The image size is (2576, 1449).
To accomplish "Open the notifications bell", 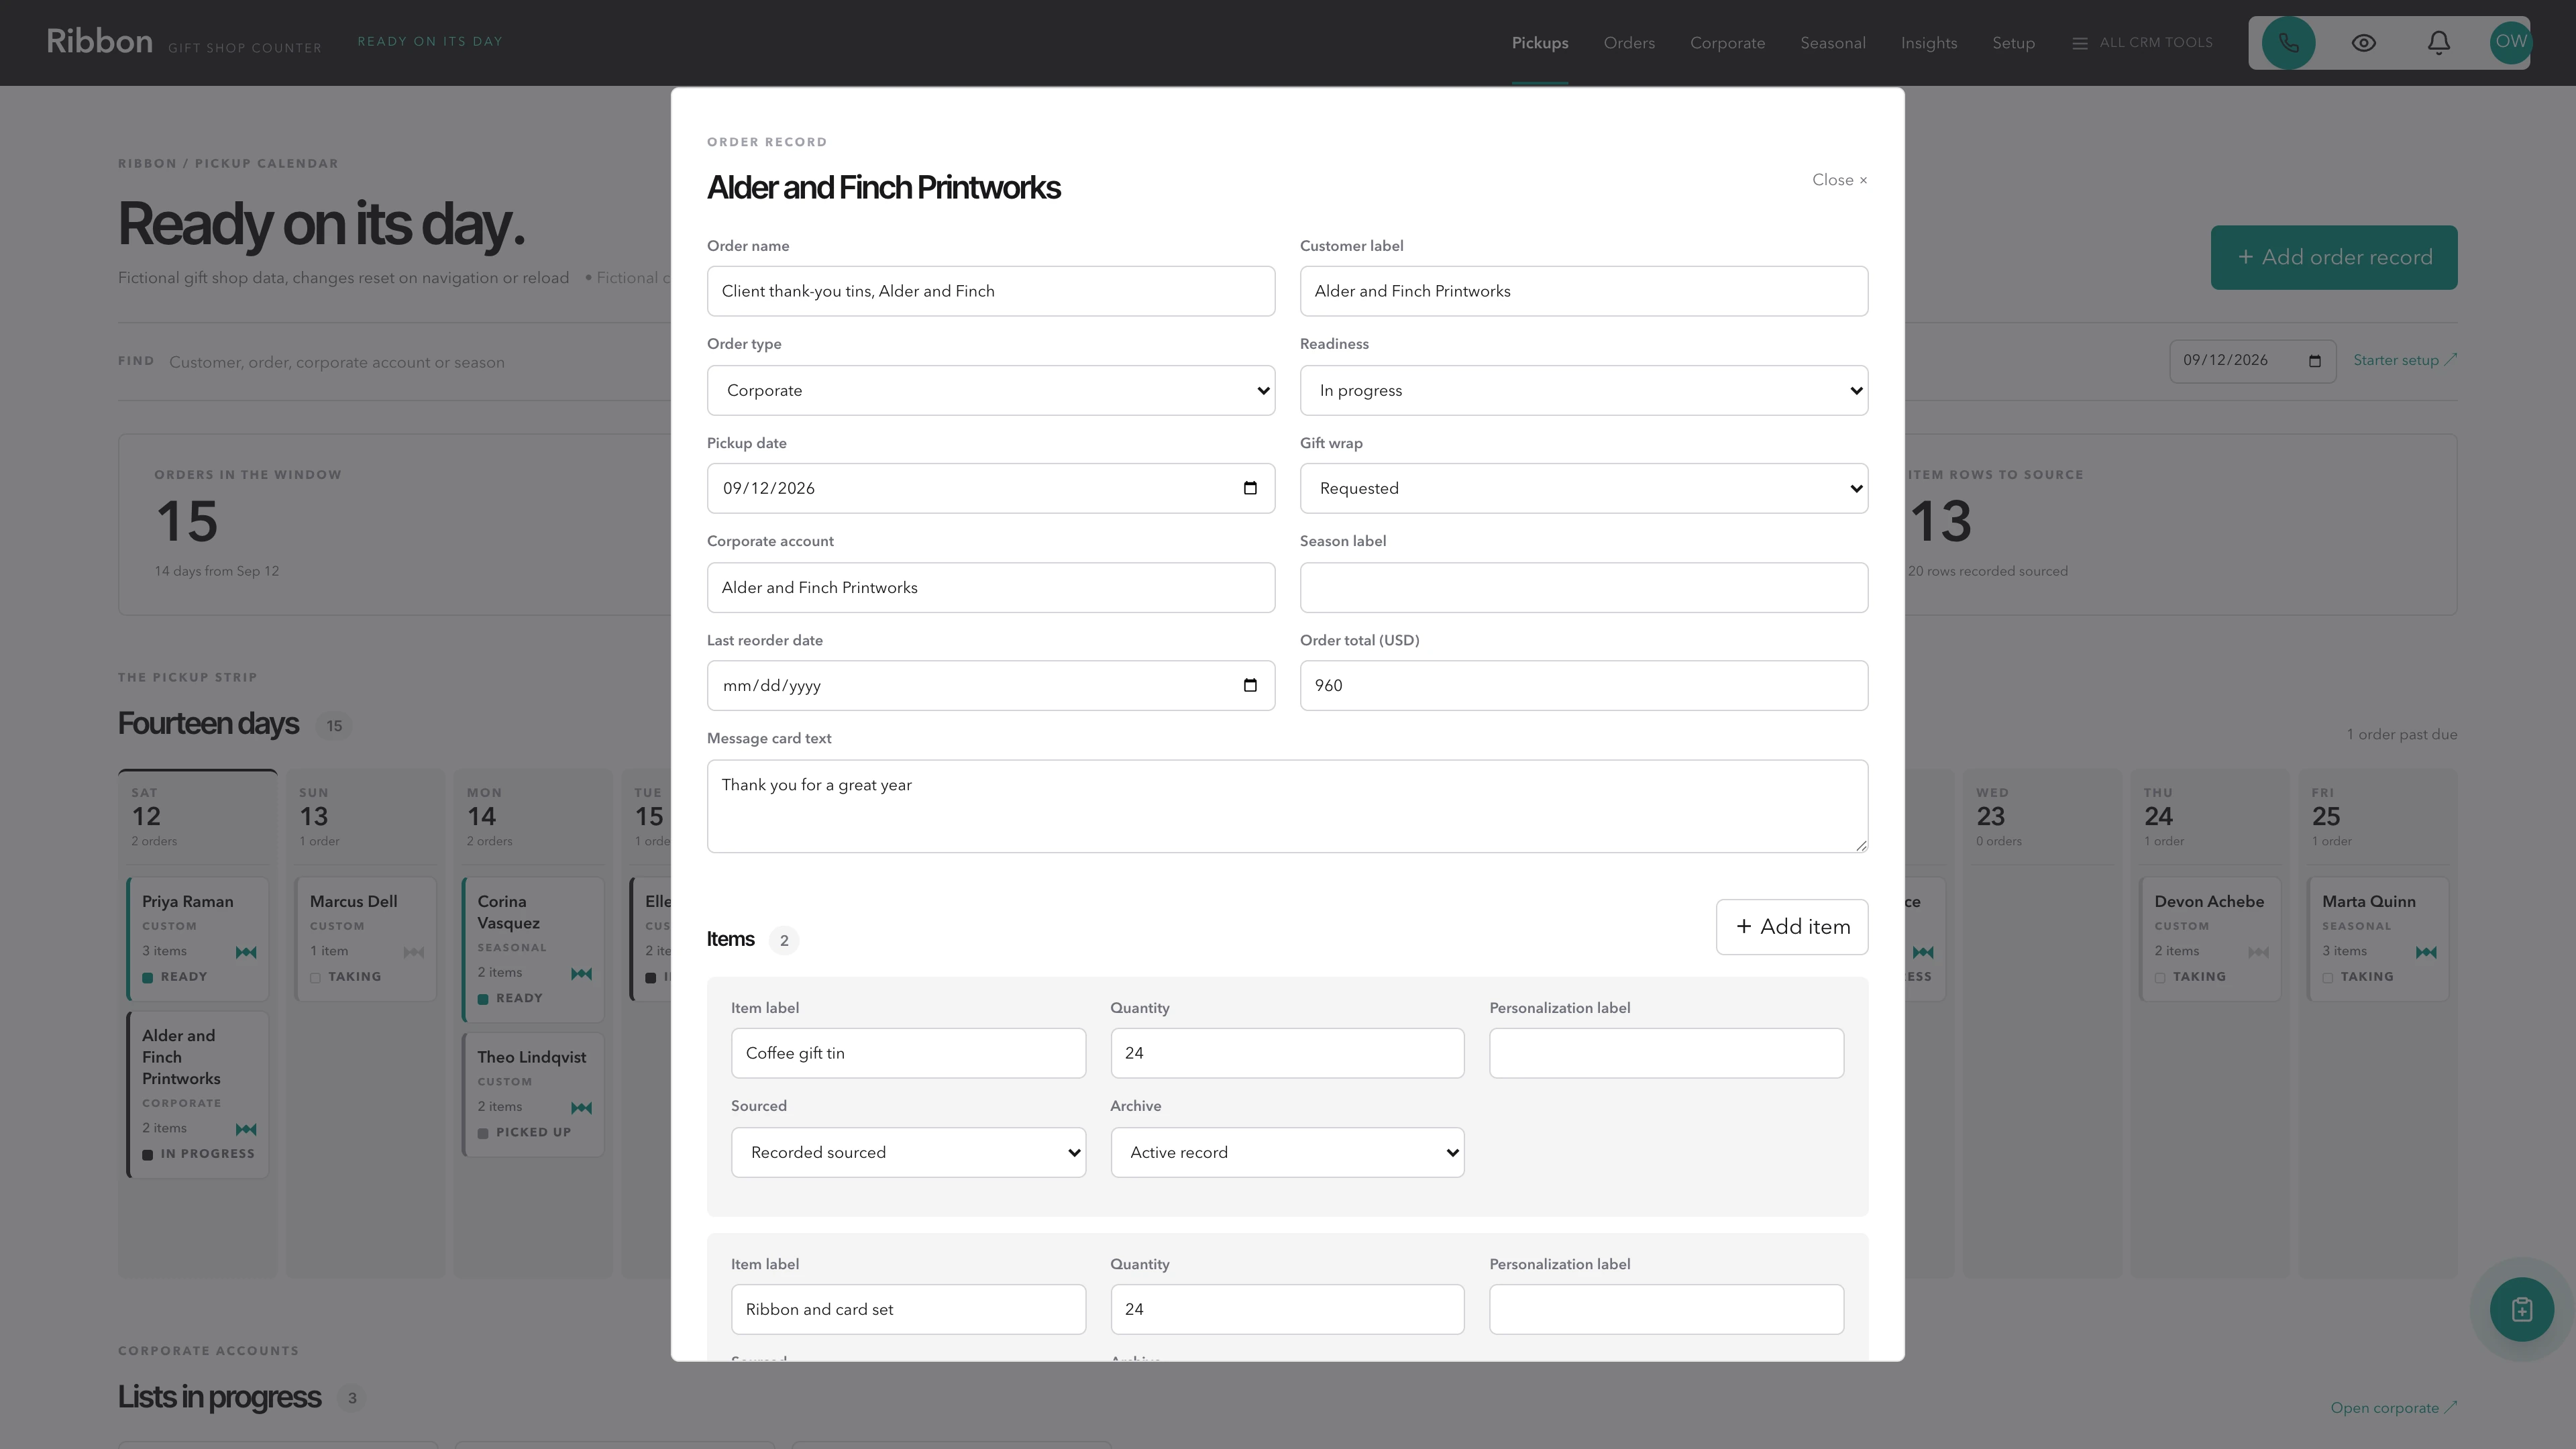I will [2438, 43].
